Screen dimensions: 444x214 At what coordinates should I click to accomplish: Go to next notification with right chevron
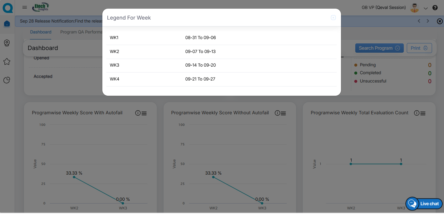(x=428, y=21)
